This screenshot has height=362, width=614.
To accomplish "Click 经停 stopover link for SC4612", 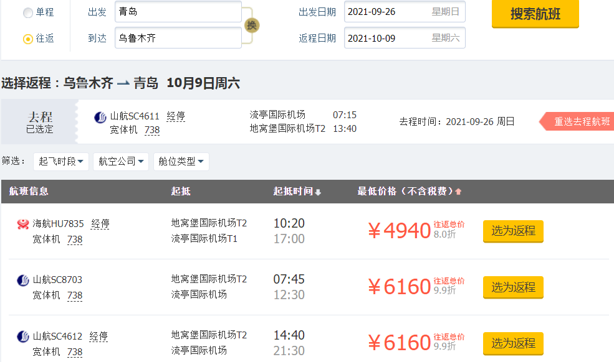I will [x=98, y=336].
